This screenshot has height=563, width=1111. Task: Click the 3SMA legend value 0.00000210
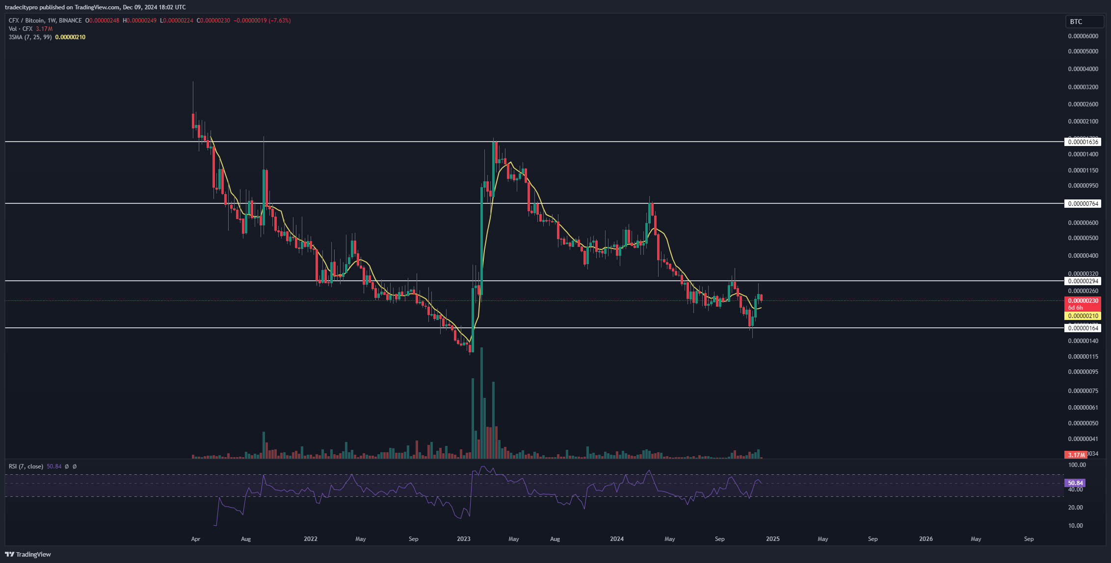(x=70, y=37)
